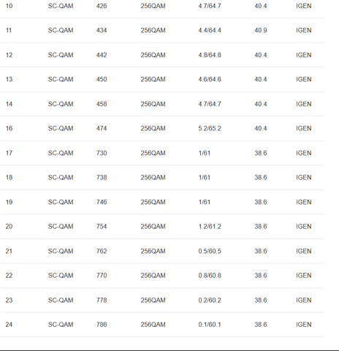The image size is (339, 351).
Task: Click power value 0.5/60.5
Action: [x=210, y=251]
